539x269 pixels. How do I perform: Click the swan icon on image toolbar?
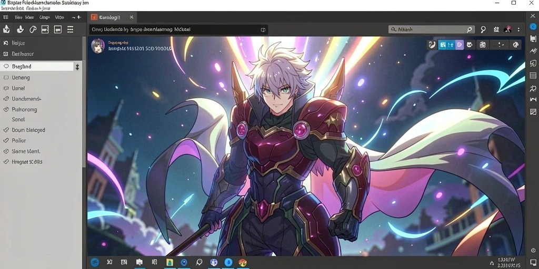tap(432, 45)
